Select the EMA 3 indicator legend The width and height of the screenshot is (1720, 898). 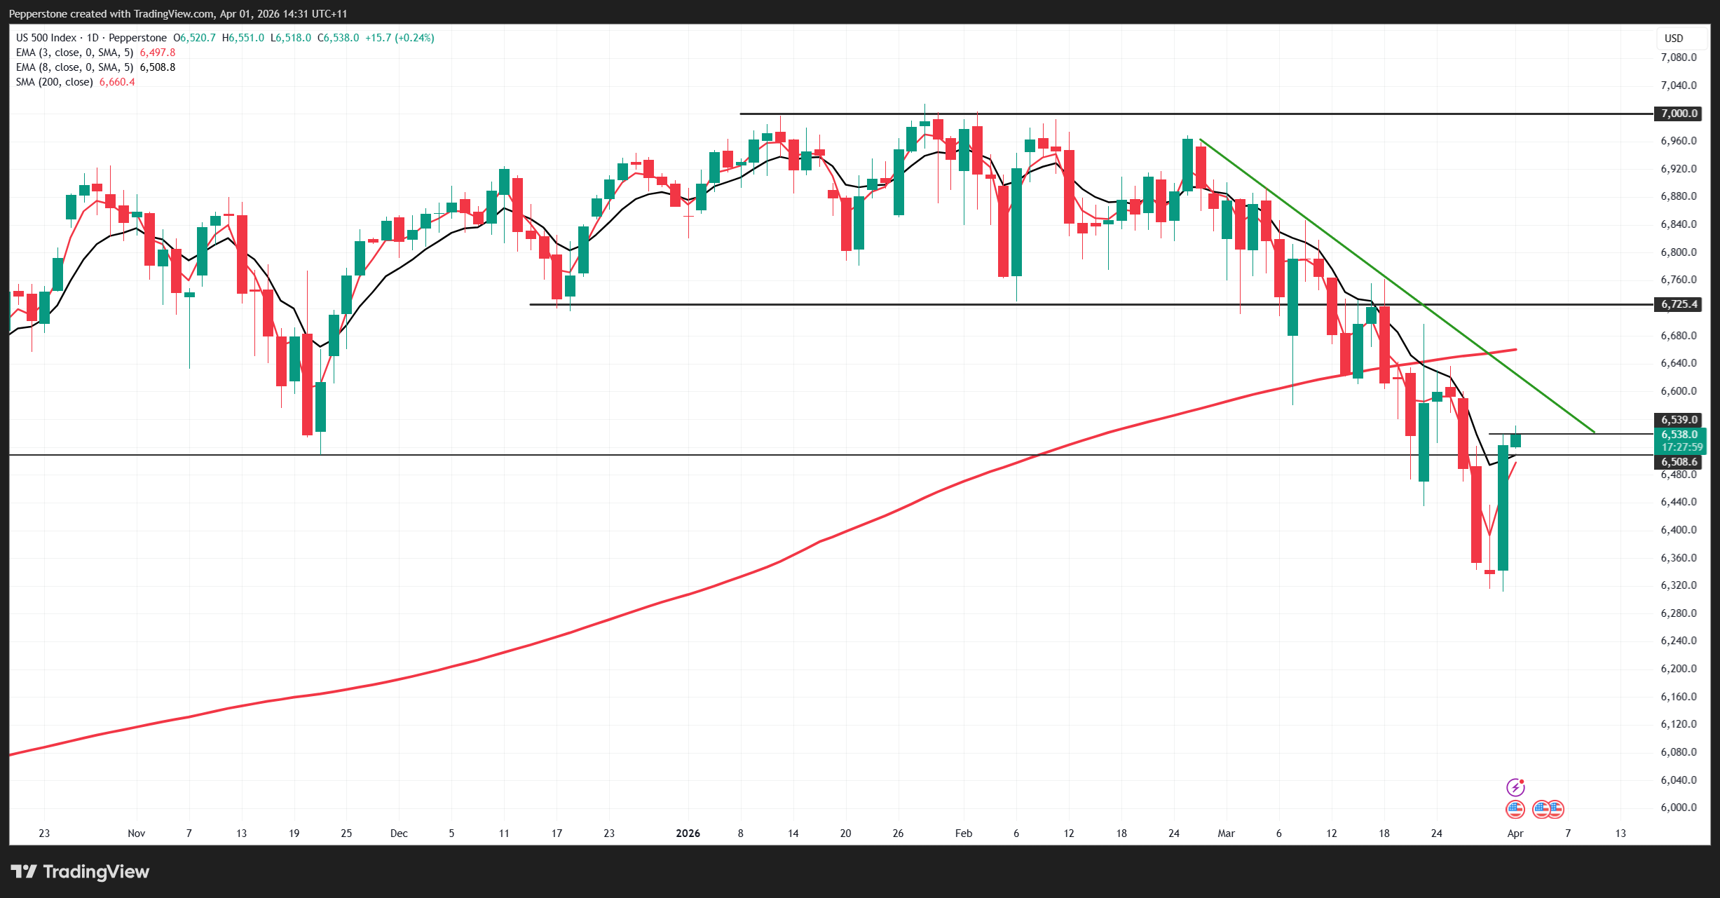coord(74,53)
